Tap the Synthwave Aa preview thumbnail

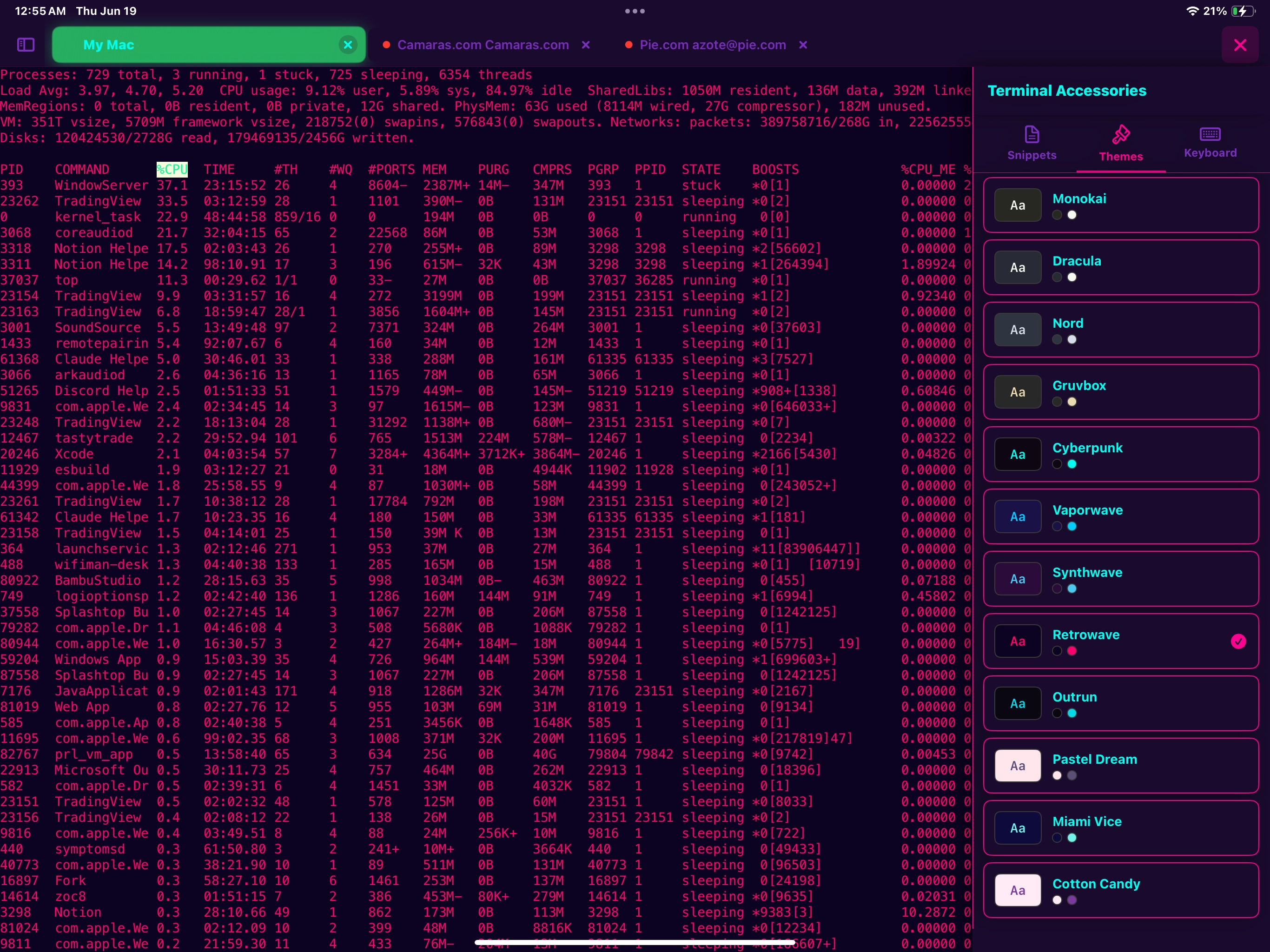point(1018,579)
